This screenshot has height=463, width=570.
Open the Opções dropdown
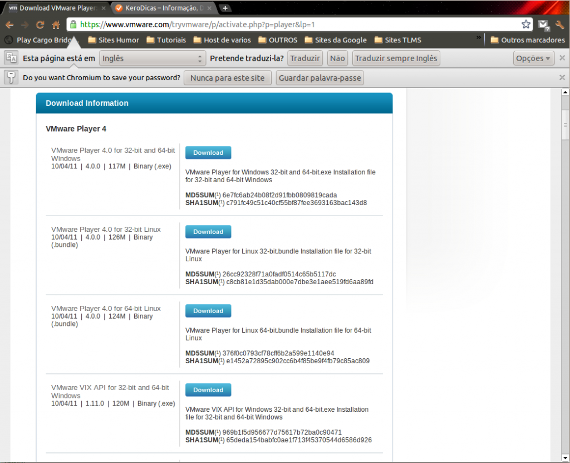click(533, 59)
